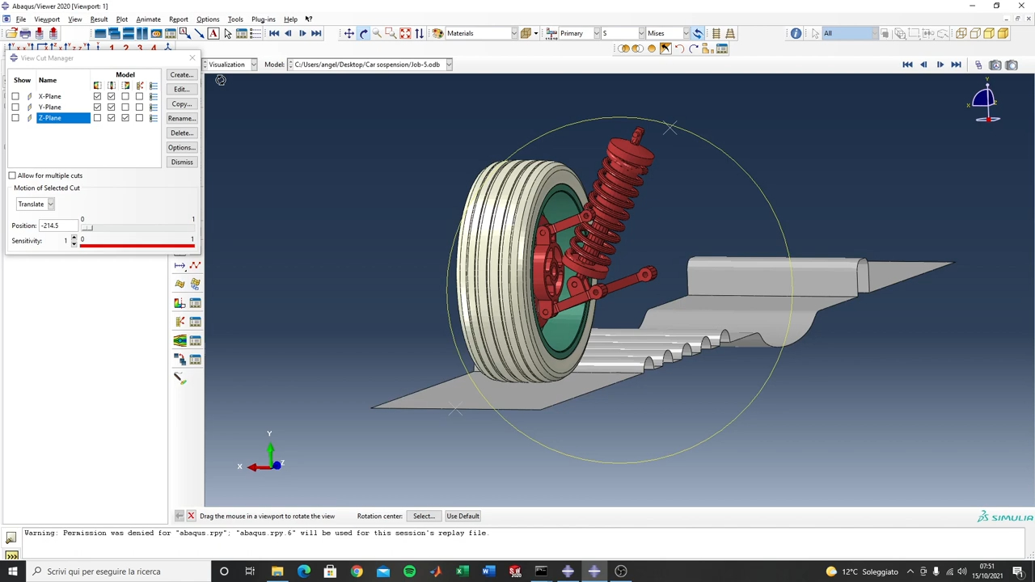Open the Animate menu
The image size is (1035, 582).
pos(148,19)
